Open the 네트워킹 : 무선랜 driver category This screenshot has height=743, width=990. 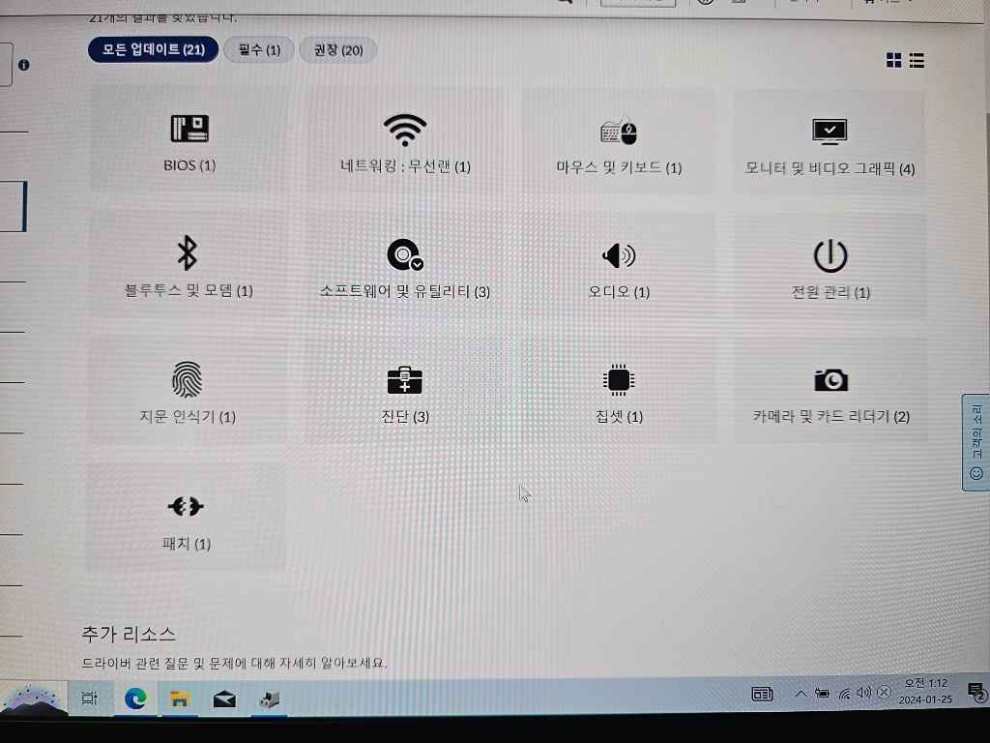405,142
